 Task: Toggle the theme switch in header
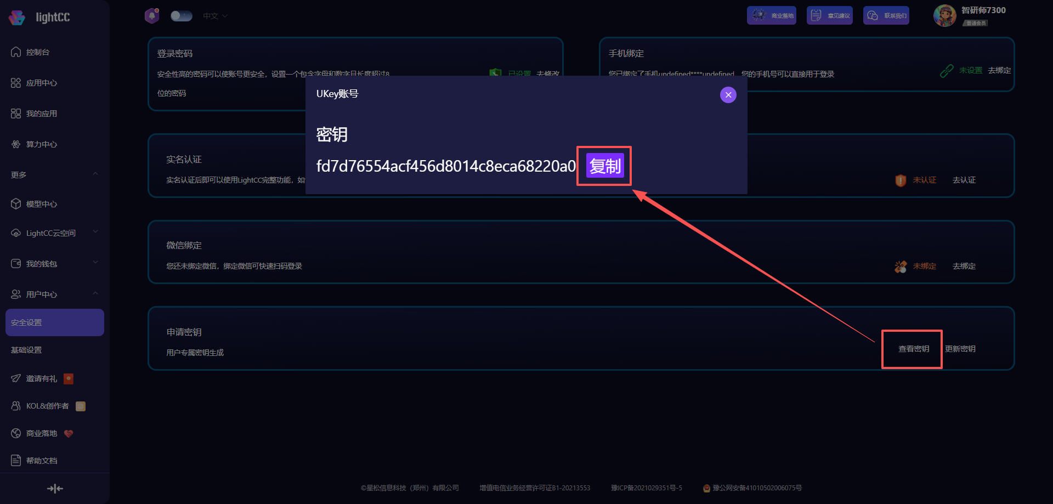pos(181,16)
